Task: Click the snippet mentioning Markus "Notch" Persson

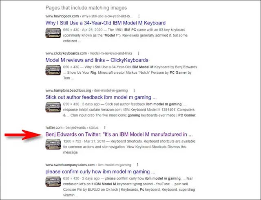Action: point(130,73)
